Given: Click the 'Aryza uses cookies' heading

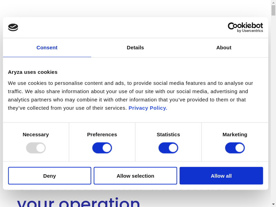Looking at the screenshot, I should (33, 72).
